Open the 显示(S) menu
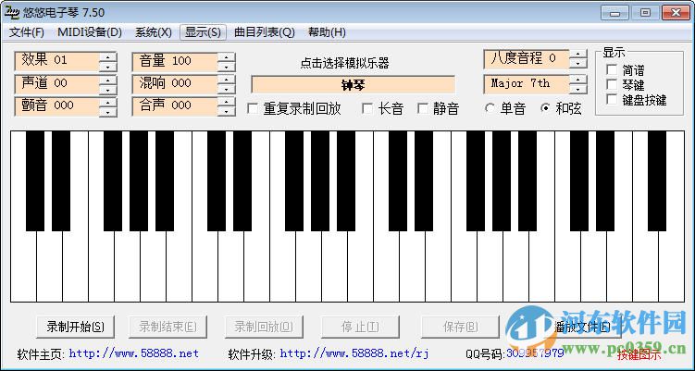The height and width of the screenshot is (371, 695). pos(203,32)
